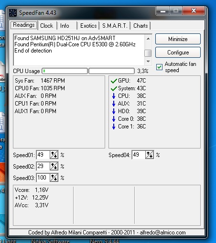Click the Speed01 up/down spinner arrows

pos(54,155)
